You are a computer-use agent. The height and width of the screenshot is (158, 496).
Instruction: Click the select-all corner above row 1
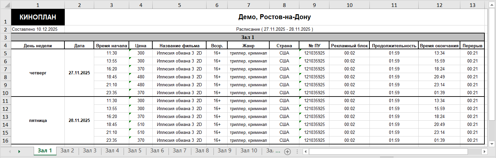5,5
